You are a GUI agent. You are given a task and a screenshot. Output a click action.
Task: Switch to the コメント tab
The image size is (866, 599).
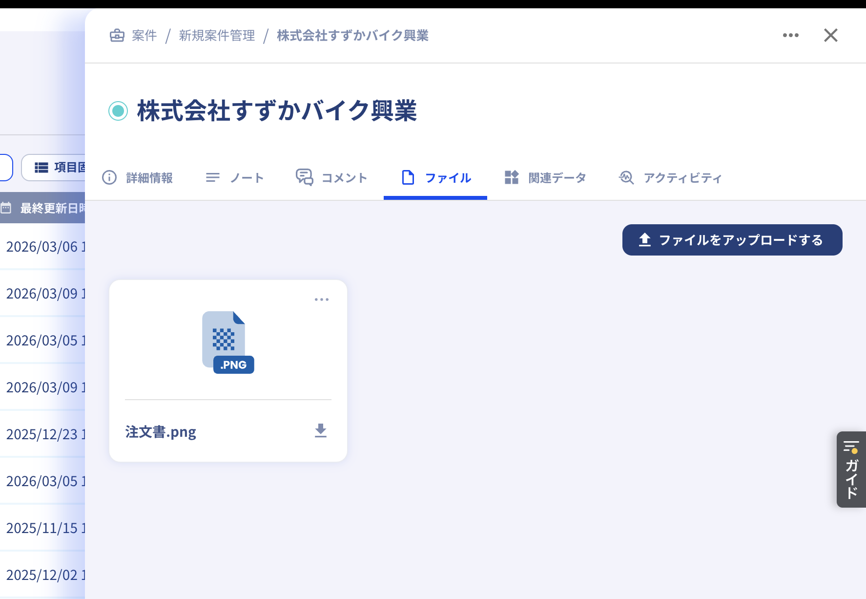(332, 177)
